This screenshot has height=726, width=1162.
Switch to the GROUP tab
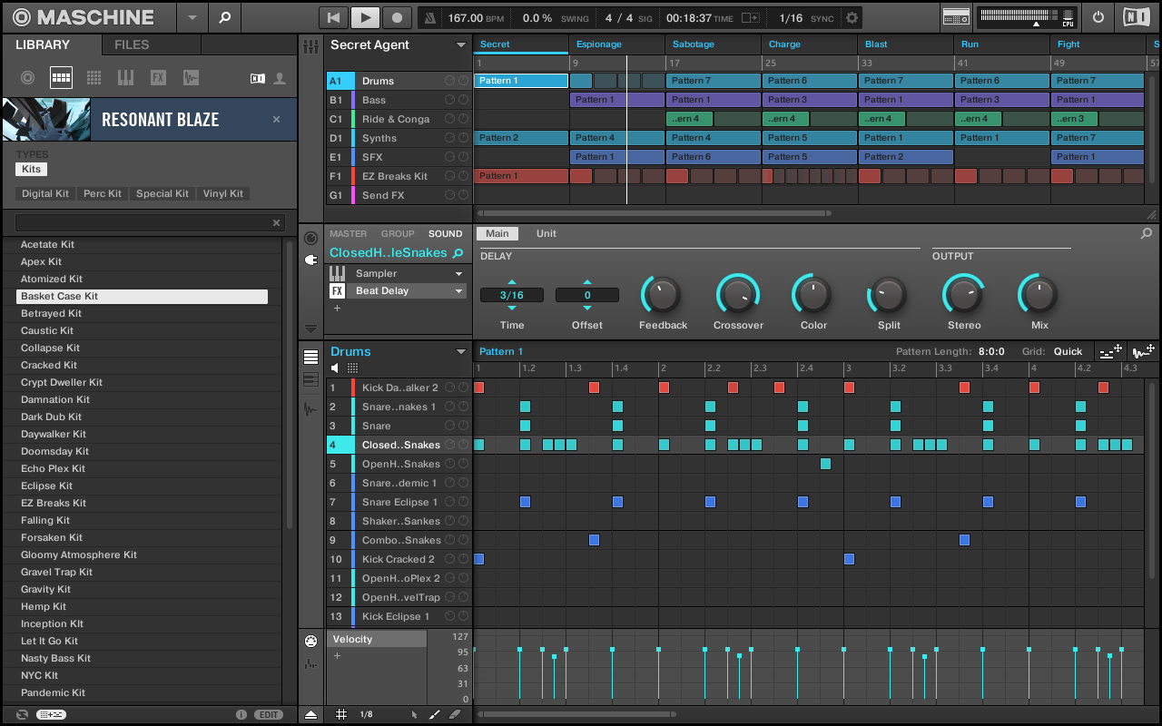tap(398, 234)
